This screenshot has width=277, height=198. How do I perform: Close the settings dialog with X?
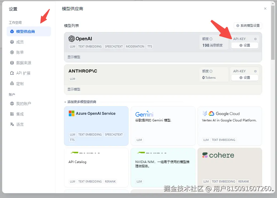pos(265,9)
